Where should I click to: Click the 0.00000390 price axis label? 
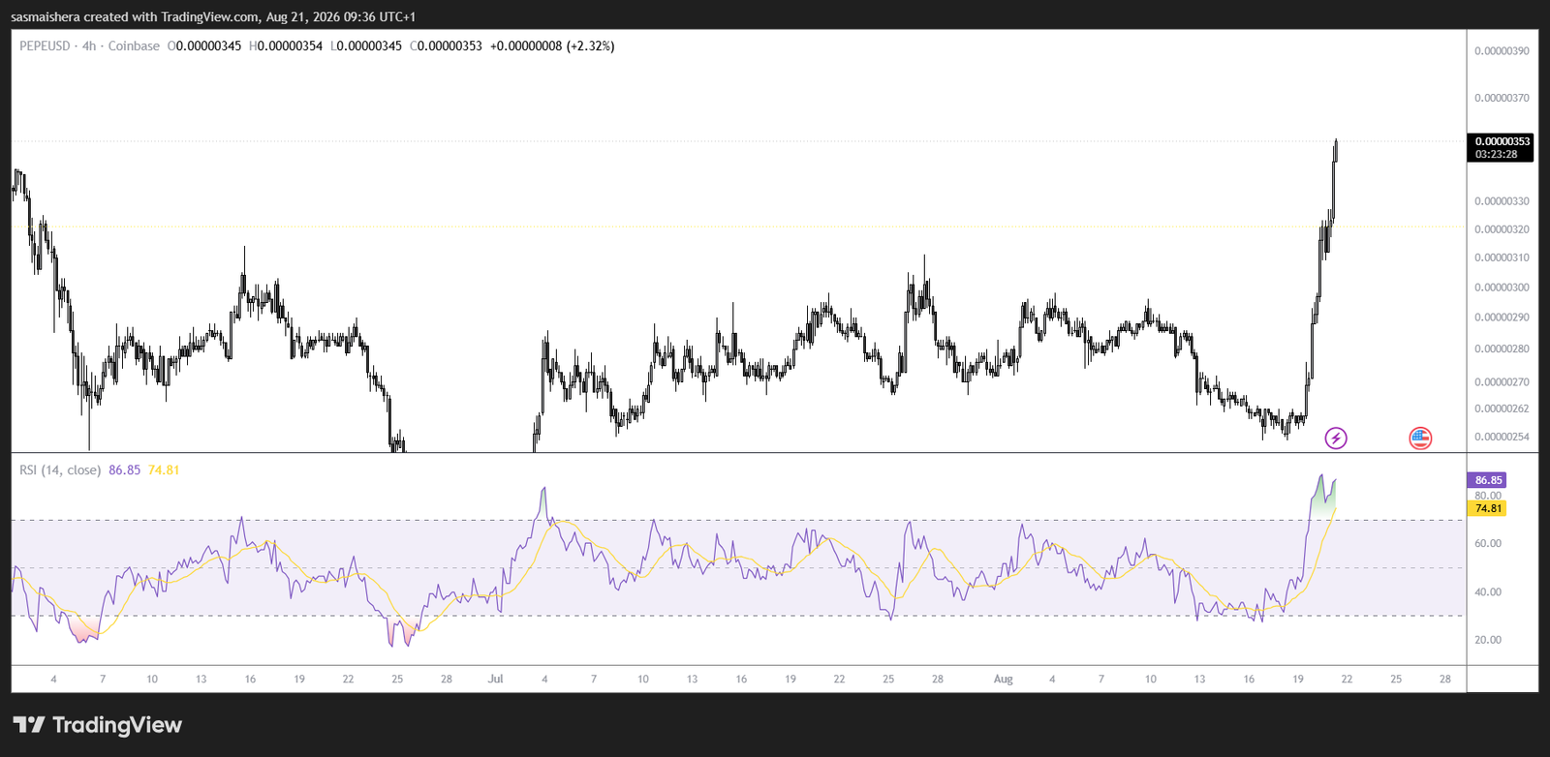pyautogui.click(x=1502, y=50)
